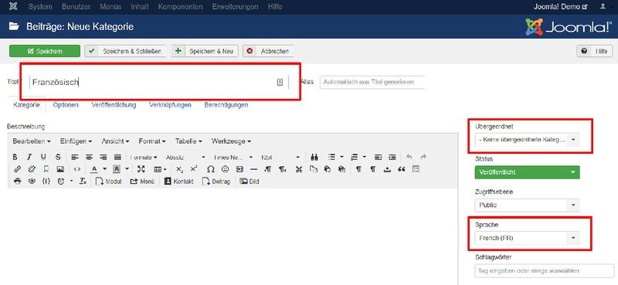Viewport: 618px width, 285px height.
Task: Open find and replace binoculars icon
Action: coord(314,157)
